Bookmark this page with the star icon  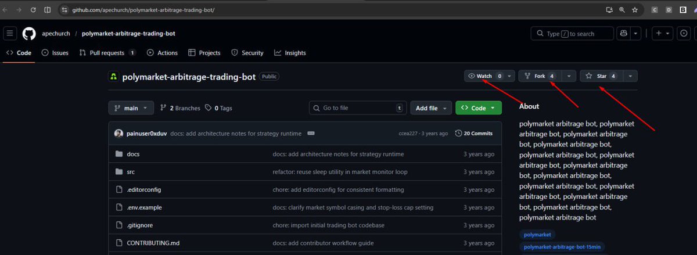(x=635, y=10)
